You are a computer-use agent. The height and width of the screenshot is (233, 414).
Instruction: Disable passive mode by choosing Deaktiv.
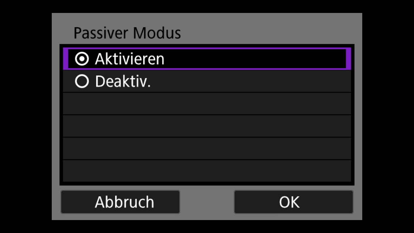[207, 81]
